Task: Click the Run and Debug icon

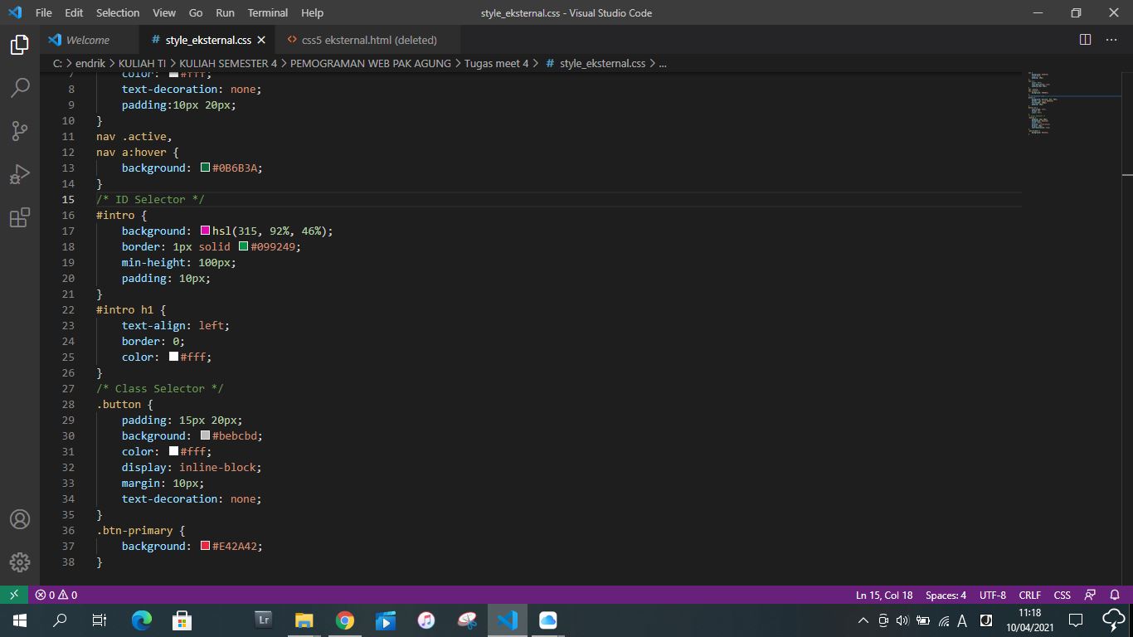Action: click(x=20, y=174)
